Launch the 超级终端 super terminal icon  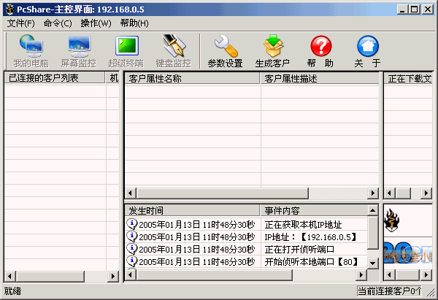[126, 50]
